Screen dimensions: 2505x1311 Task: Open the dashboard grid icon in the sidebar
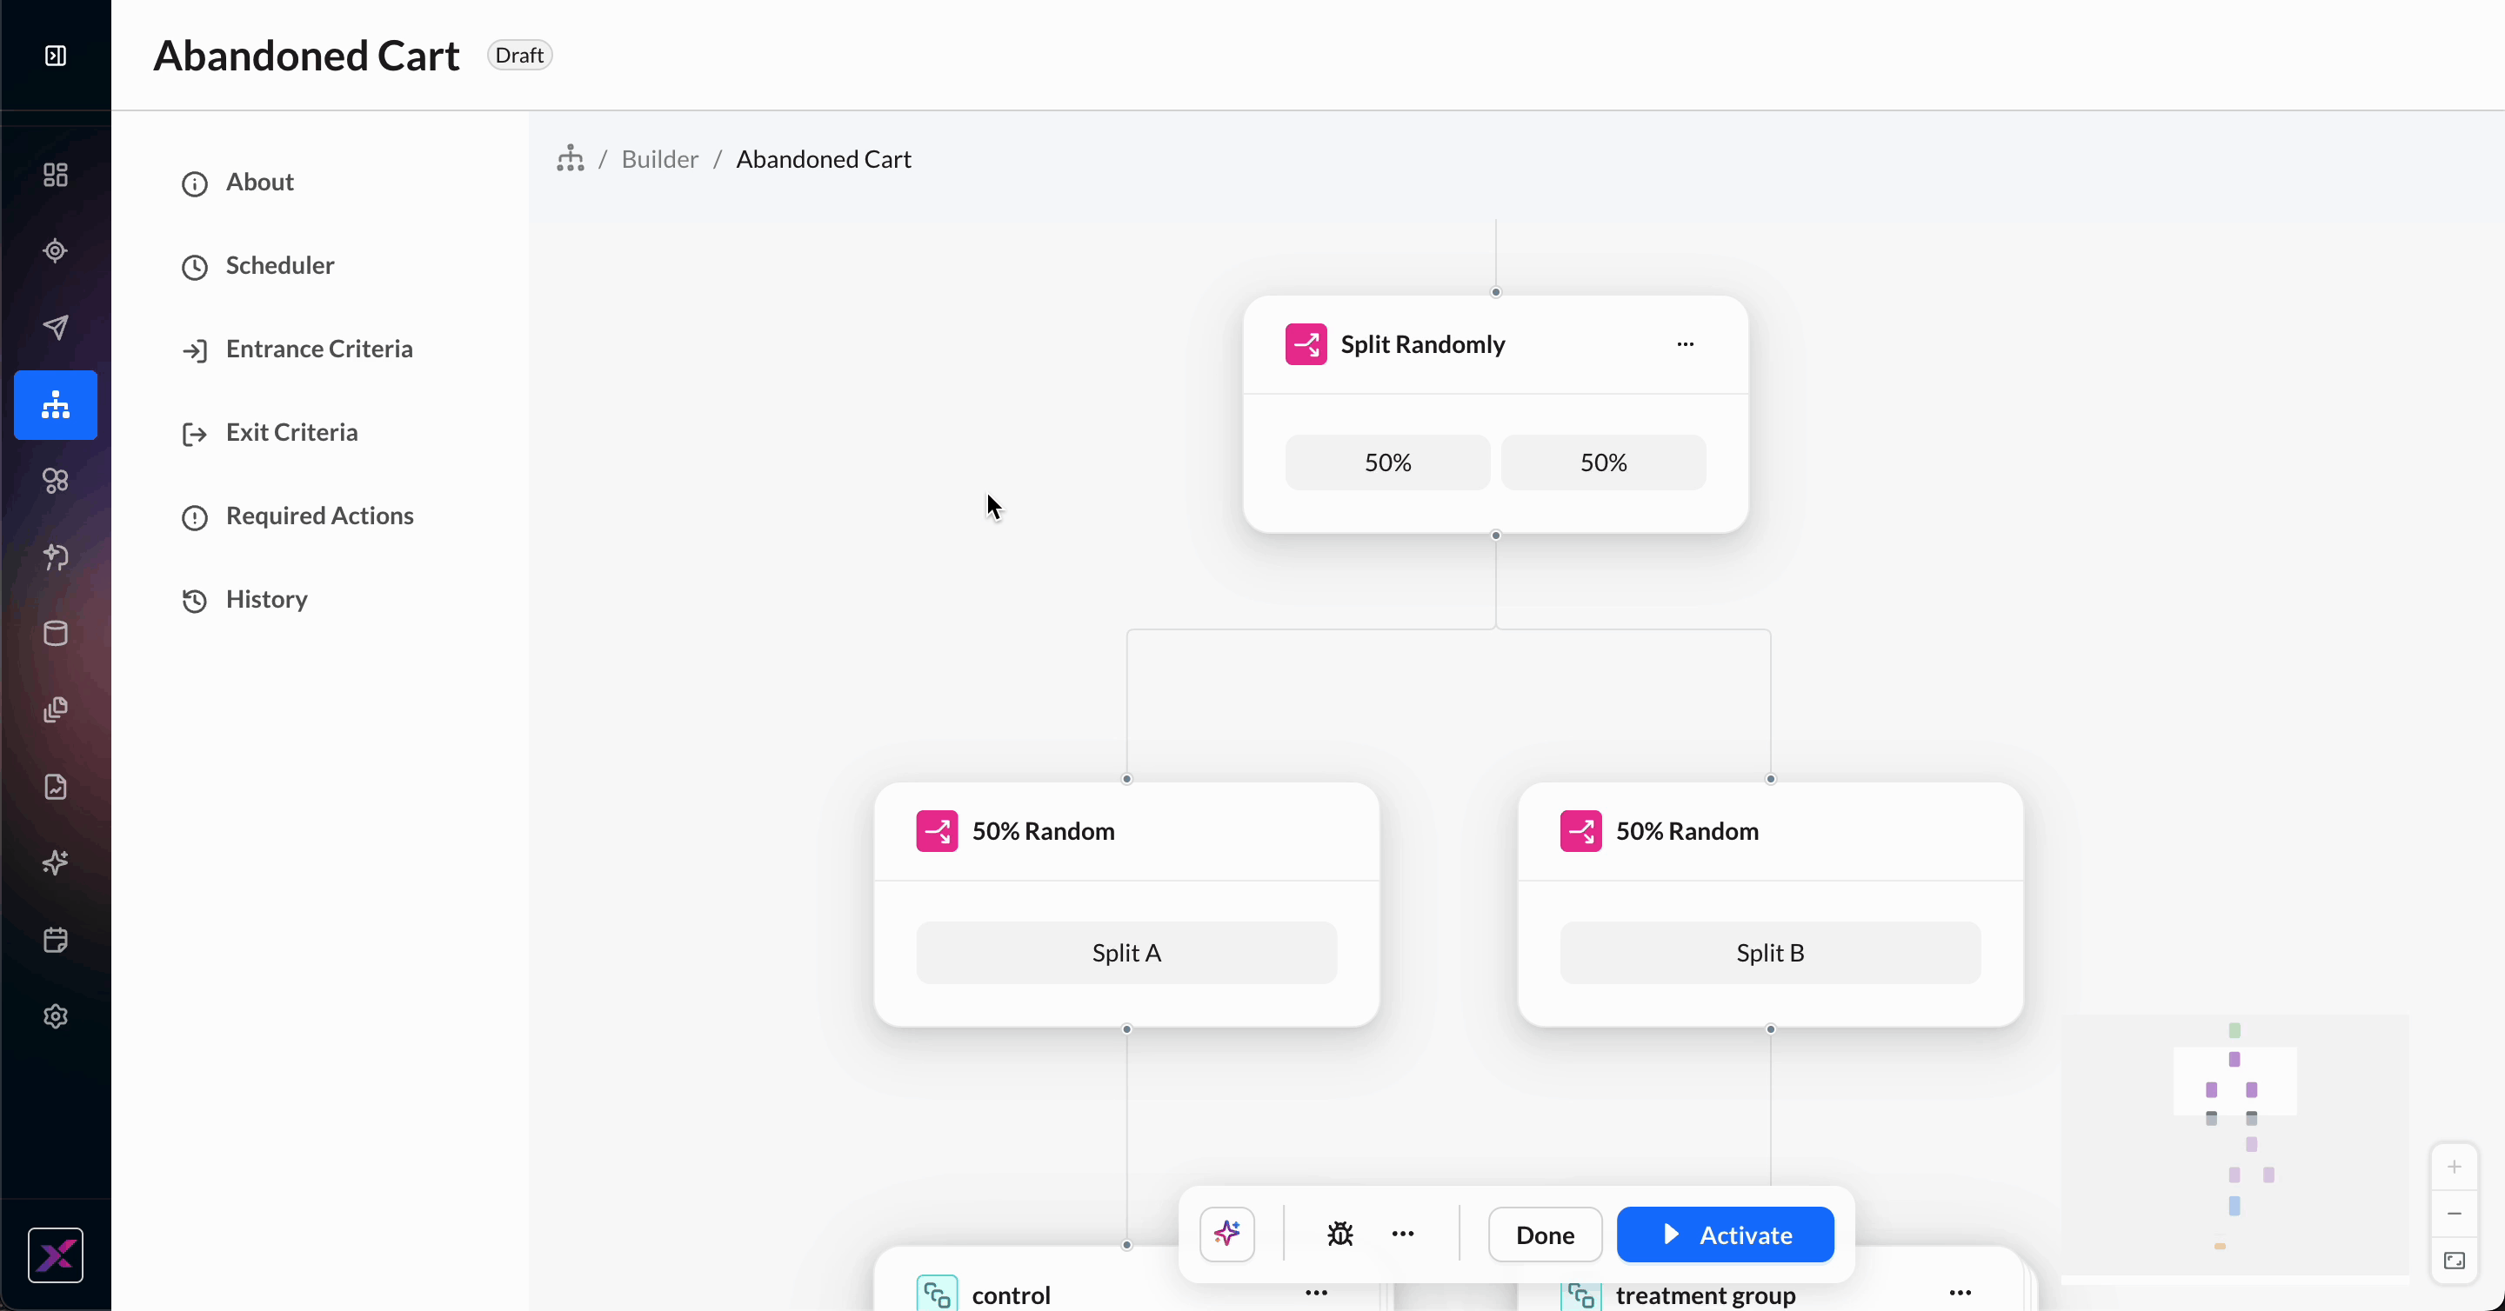[56, 175]
